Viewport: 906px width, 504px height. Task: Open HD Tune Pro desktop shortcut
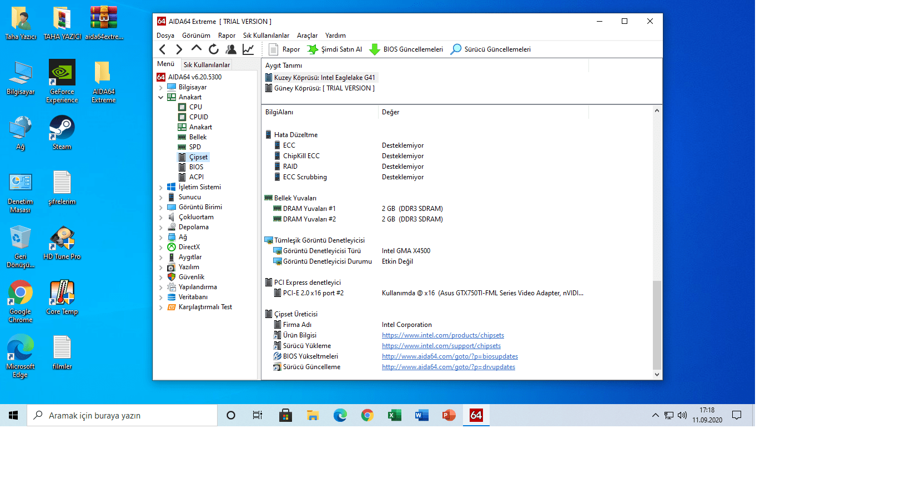[x=62, y=243]
